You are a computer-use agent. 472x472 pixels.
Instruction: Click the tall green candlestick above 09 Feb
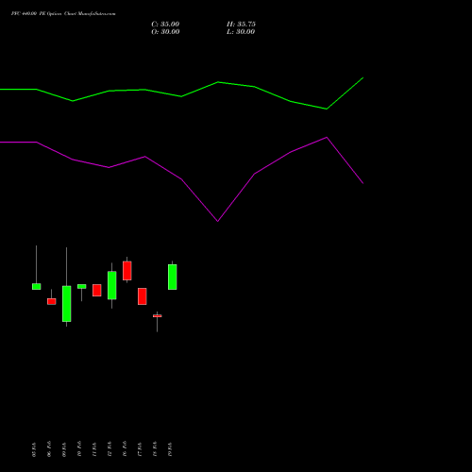click(x=66, y=304)
